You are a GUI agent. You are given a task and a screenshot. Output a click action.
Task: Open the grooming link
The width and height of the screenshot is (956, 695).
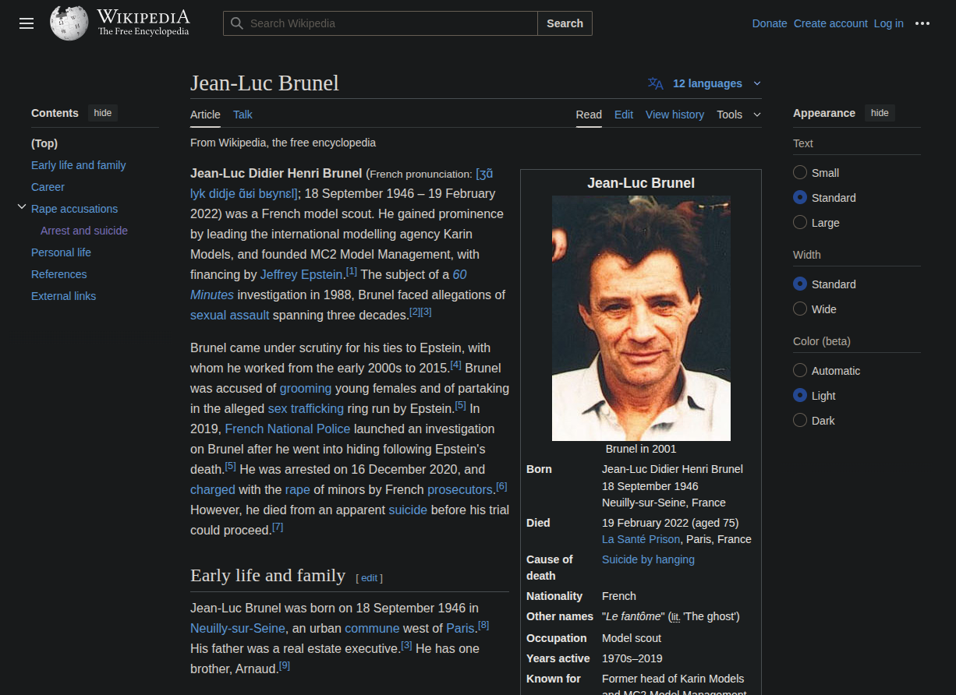tap(306, 388)
